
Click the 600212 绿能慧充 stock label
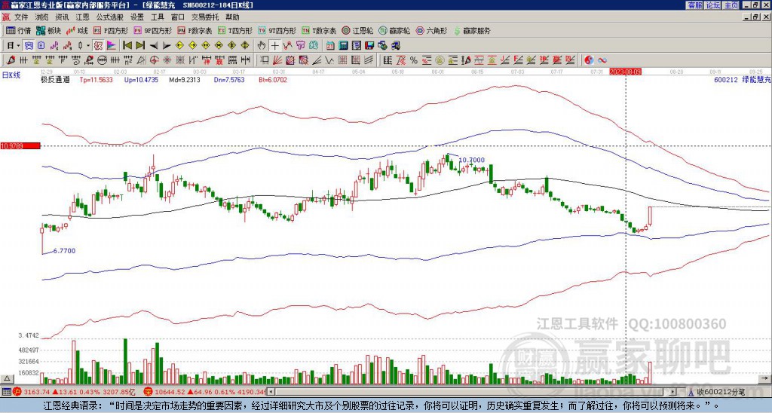742,80
